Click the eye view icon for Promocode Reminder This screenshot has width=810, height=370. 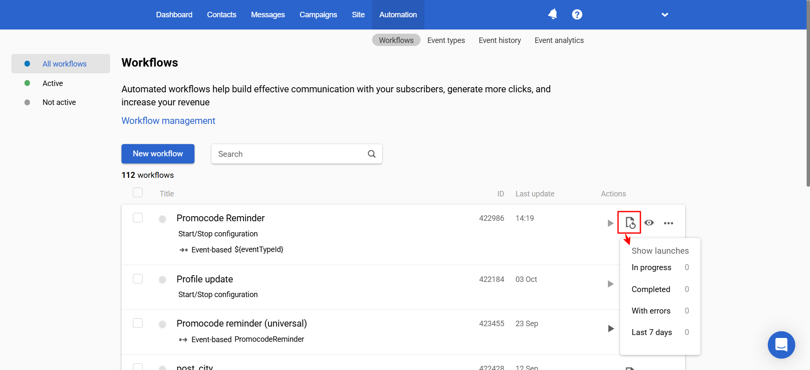click(x=649, y=223)
